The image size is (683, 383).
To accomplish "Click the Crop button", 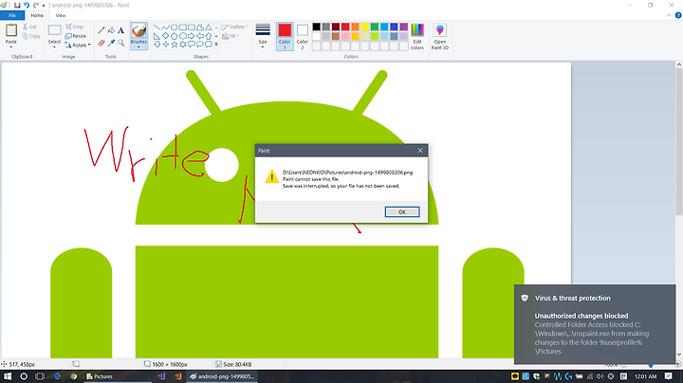I will [75, 27].
